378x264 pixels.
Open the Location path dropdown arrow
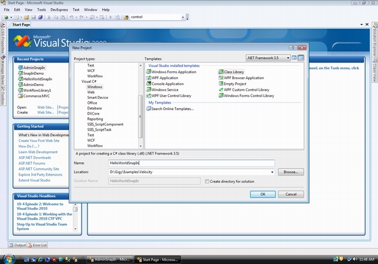click(x=272, y=172)
